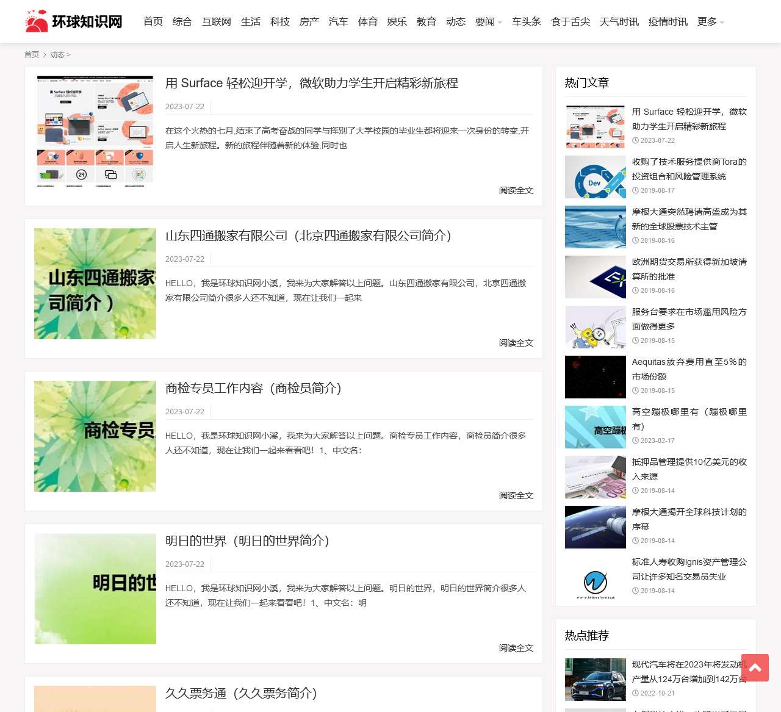Open the 综合 nav menu item

coord(182,21)
